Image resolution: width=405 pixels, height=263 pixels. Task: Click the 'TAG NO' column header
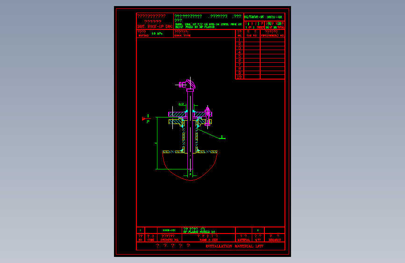252,36
